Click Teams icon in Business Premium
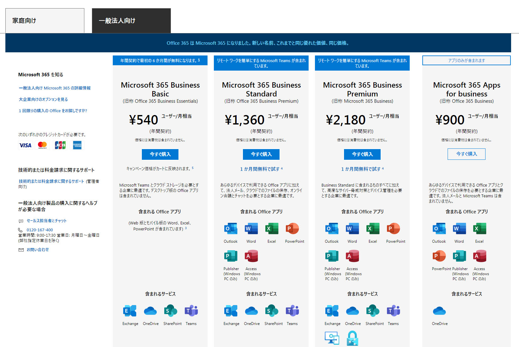The width and height of the screenshot is (519, 347). [x=393, y=311]
